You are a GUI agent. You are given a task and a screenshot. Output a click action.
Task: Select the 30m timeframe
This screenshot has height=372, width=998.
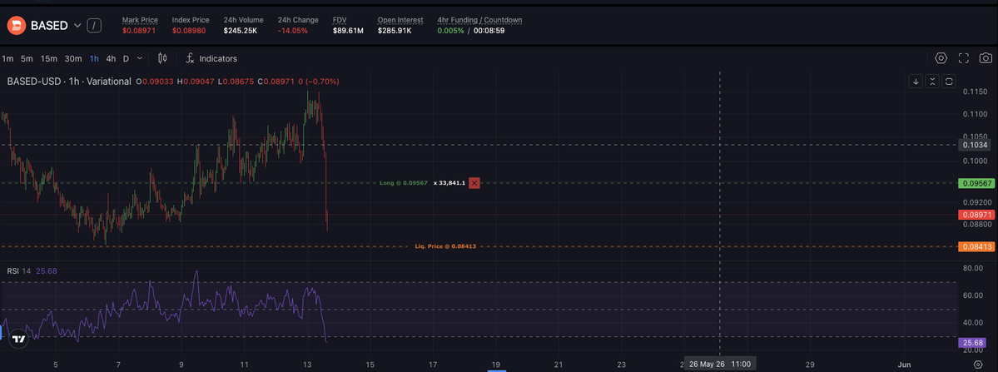(73, 58)
